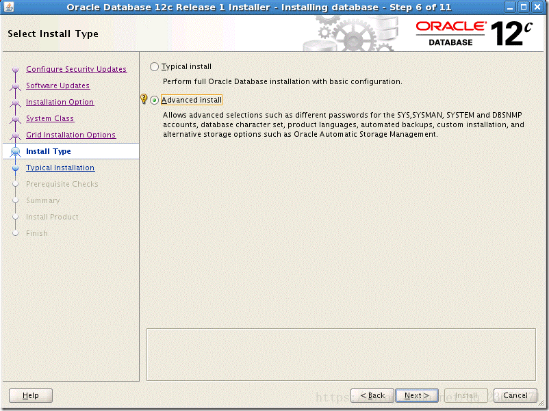Close the installer window

537,7
